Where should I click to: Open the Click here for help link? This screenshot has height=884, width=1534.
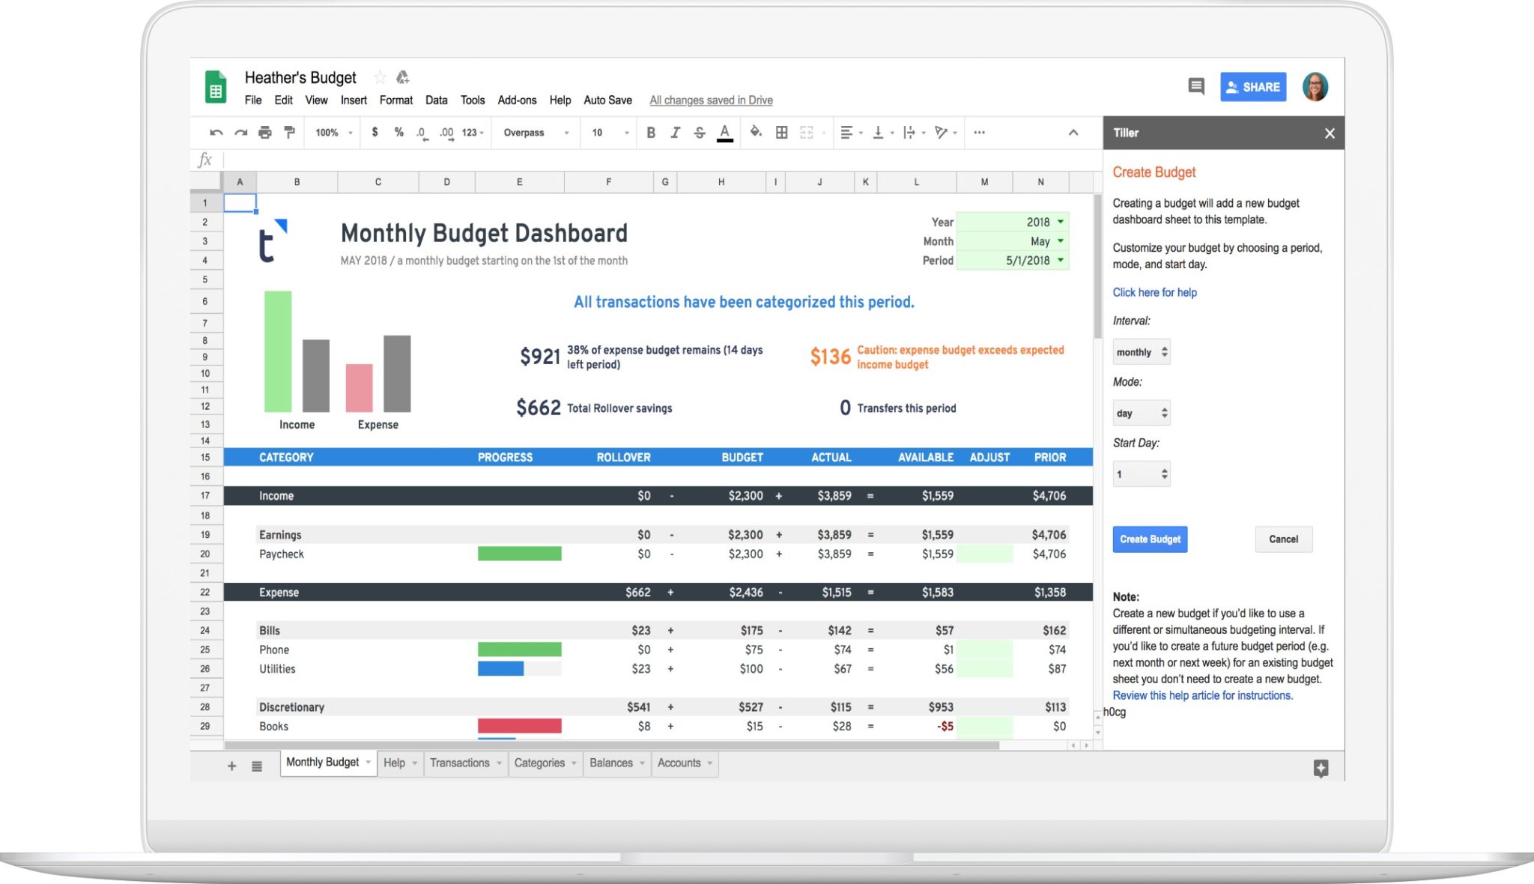tap(1154, 292)
